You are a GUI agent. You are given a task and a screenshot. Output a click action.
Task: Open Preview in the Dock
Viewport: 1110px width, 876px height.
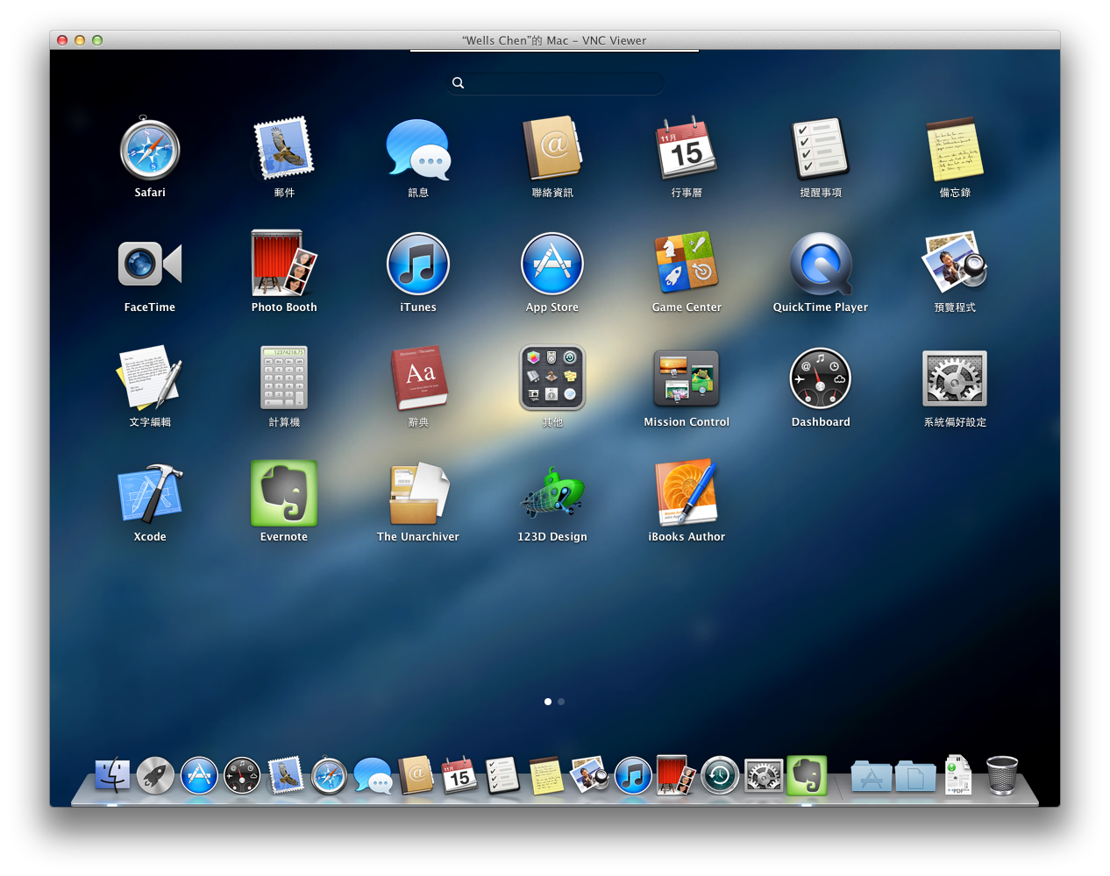[x=589, y=774]
